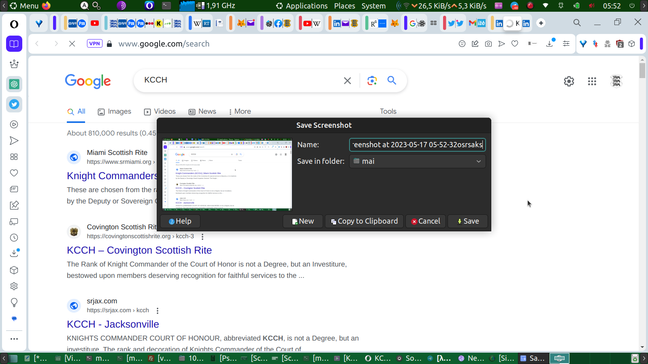
Task: Click the Google logo
Action: click(x=88, y=81)
